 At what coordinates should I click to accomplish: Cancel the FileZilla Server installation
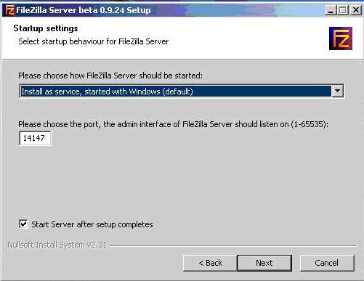pyautogui.click(x=327, y=263)
